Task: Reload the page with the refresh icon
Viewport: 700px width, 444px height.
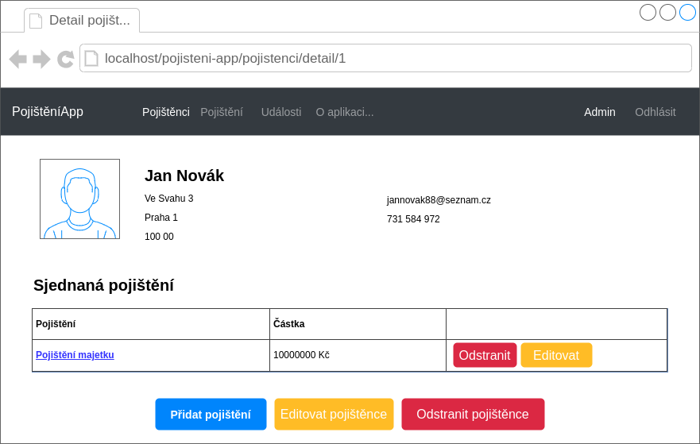Action: click(66, 59)
